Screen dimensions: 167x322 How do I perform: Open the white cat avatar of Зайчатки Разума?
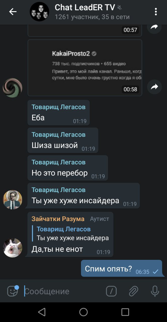[x=12, y=248]
